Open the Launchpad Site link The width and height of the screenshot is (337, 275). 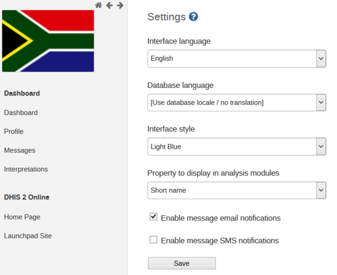(x=28, y=236)
